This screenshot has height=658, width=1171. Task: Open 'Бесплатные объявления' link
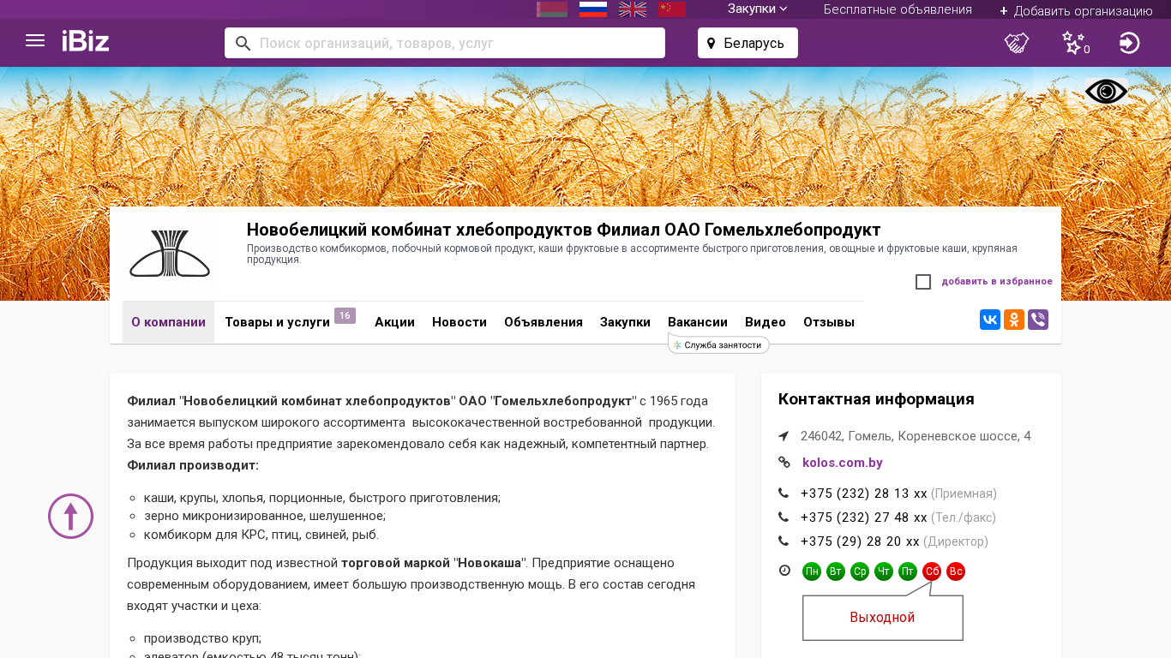(x=898, y=9)
